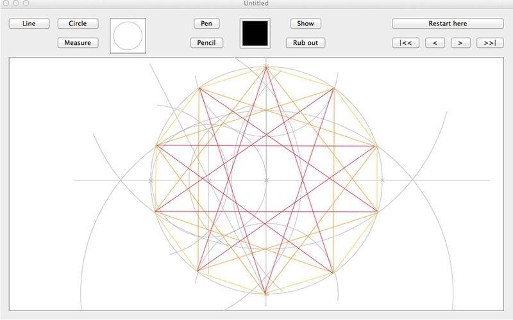Screen dimensions: 513x320
Task: Close the Untitled window
Action: coord(5,3)
